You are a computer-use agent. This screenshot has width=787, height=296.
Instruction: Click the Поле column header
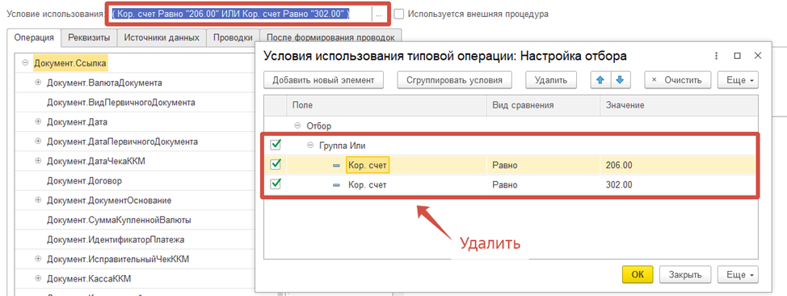click(x=386, y=105)
